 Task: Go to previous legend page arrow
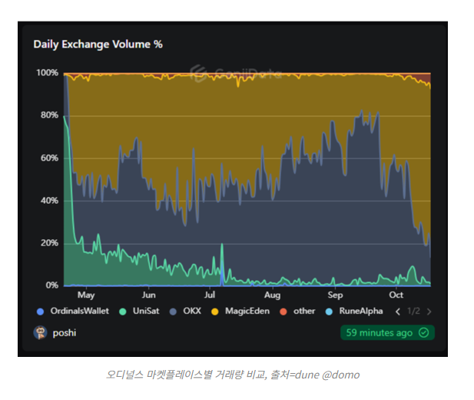397,312
